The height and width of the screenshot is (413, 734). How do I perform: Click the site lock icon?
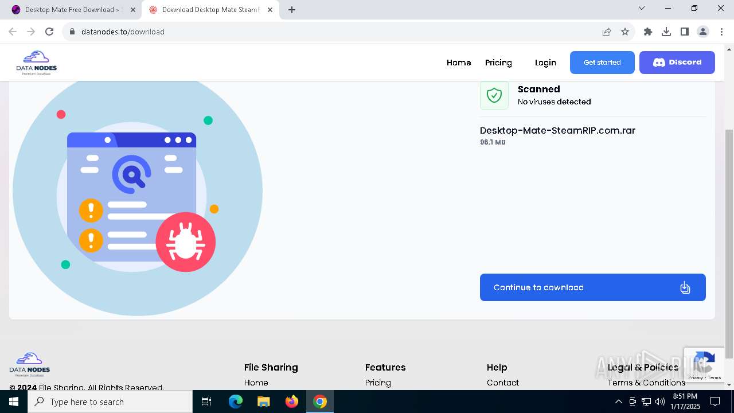pos(72,32)
